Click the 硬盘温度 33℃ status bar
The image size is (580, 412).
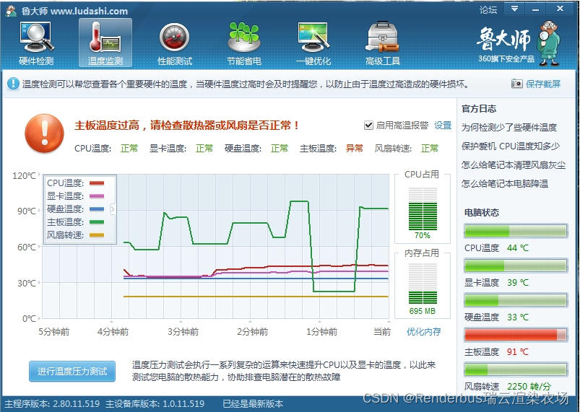click(x=516, y=300)
